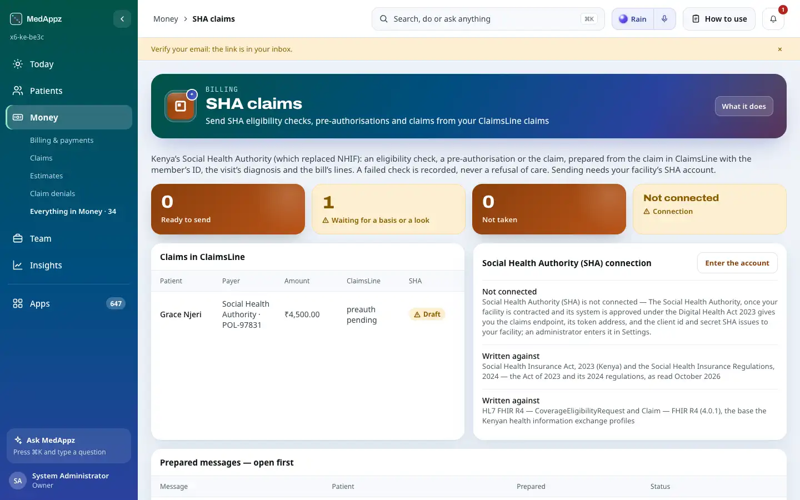The image size is (800, 500).
Task: Click the Enter the account button
Action: click(x=737, y=263)
